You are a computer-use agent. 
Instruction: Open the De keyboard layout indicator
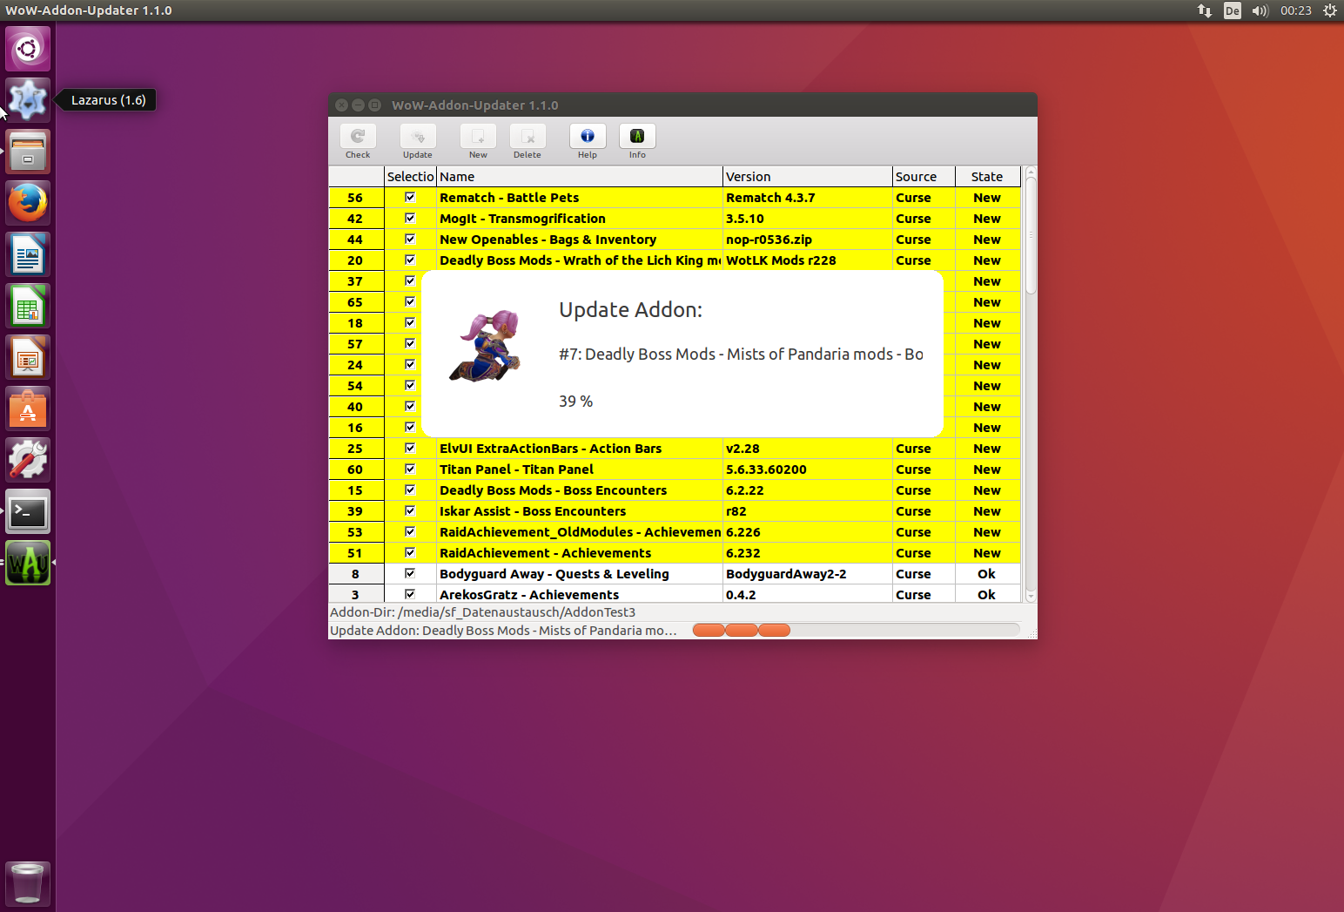(1233, 10)
